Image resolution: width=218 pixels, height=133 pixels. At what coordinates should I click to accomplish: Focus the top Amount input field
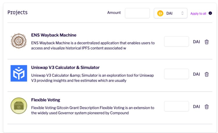point(137,13)
